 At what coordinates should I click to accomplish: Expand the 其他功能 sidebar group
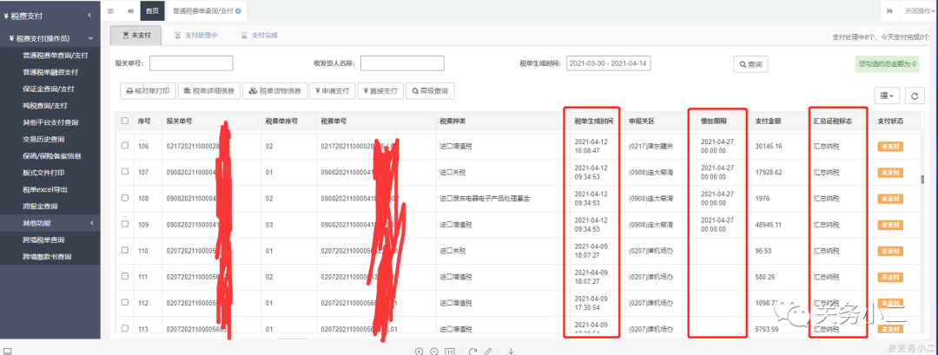(50, 223)
